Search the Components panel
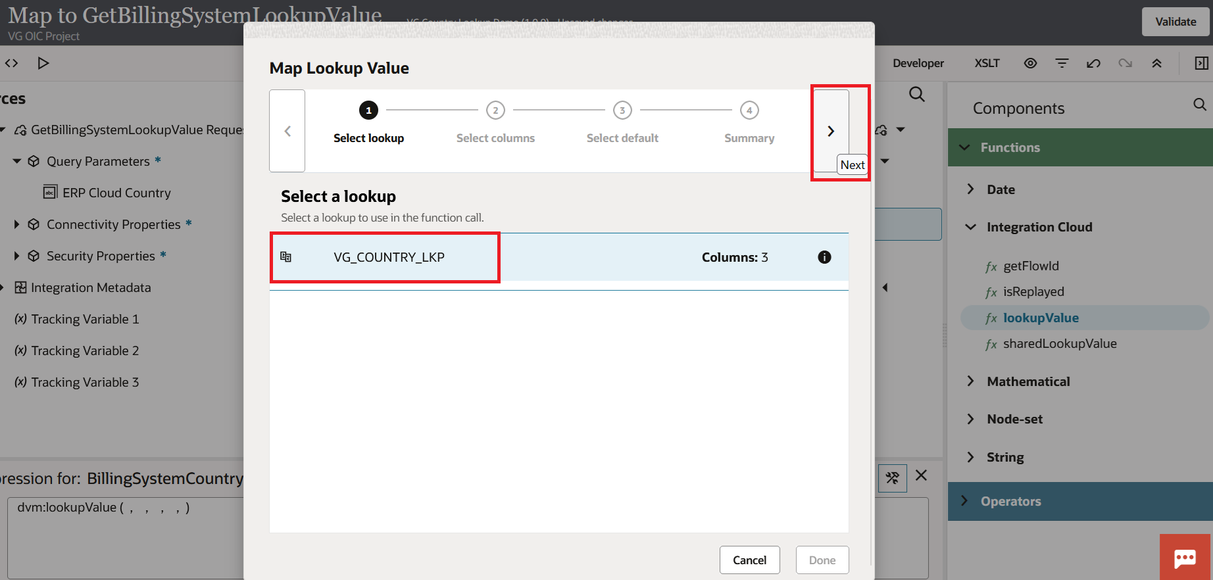 tap(1199, 105)
